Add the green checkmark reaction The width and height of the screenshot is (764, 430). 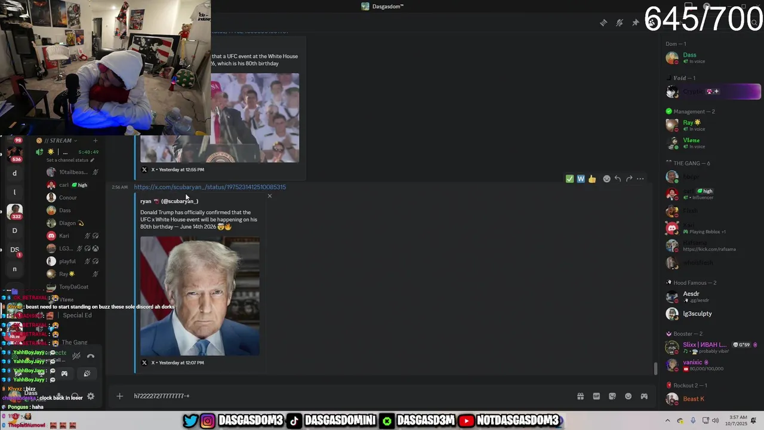click(569, 179)
